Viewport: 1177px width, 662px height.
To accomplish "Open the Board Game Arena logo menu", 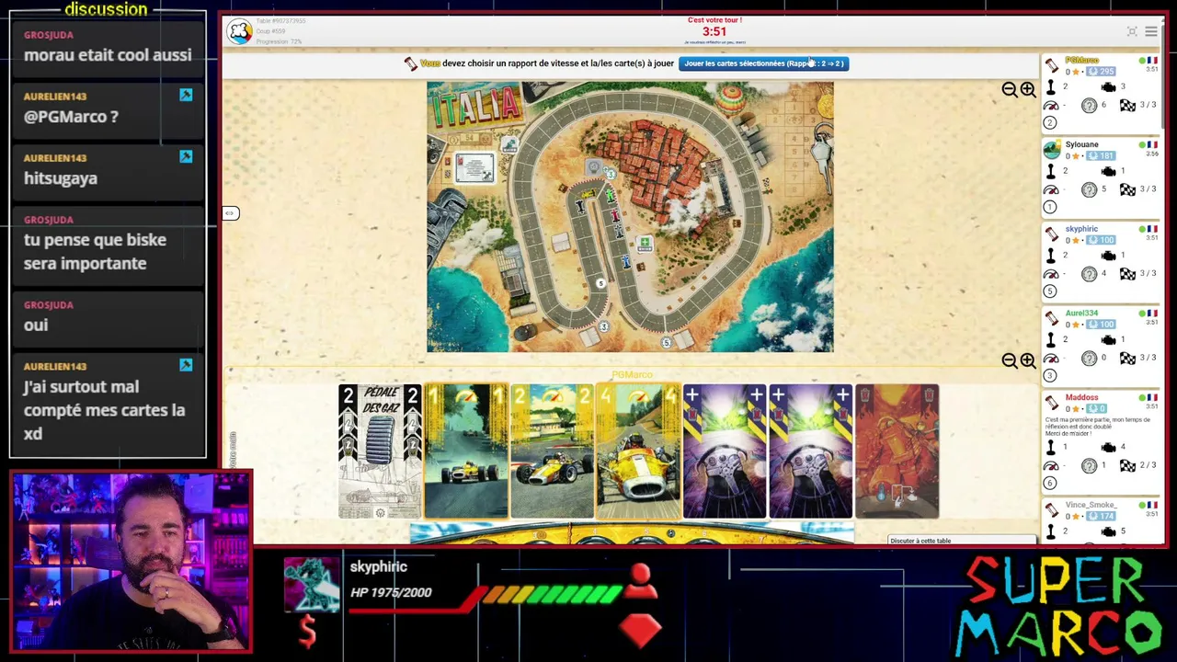I will (240, 31).
